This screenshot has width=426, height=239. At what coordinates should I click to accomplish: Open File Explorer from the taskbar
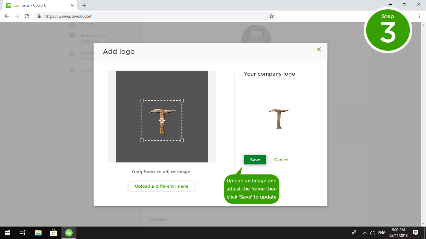pos(38,232)
